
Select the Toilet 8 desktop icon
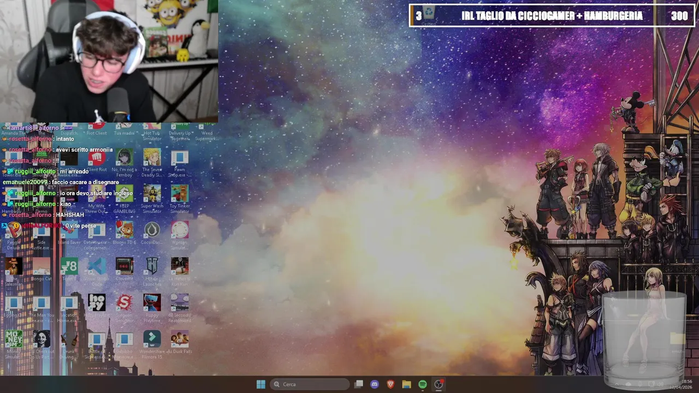pyautogui.click(x=69, y=270)
